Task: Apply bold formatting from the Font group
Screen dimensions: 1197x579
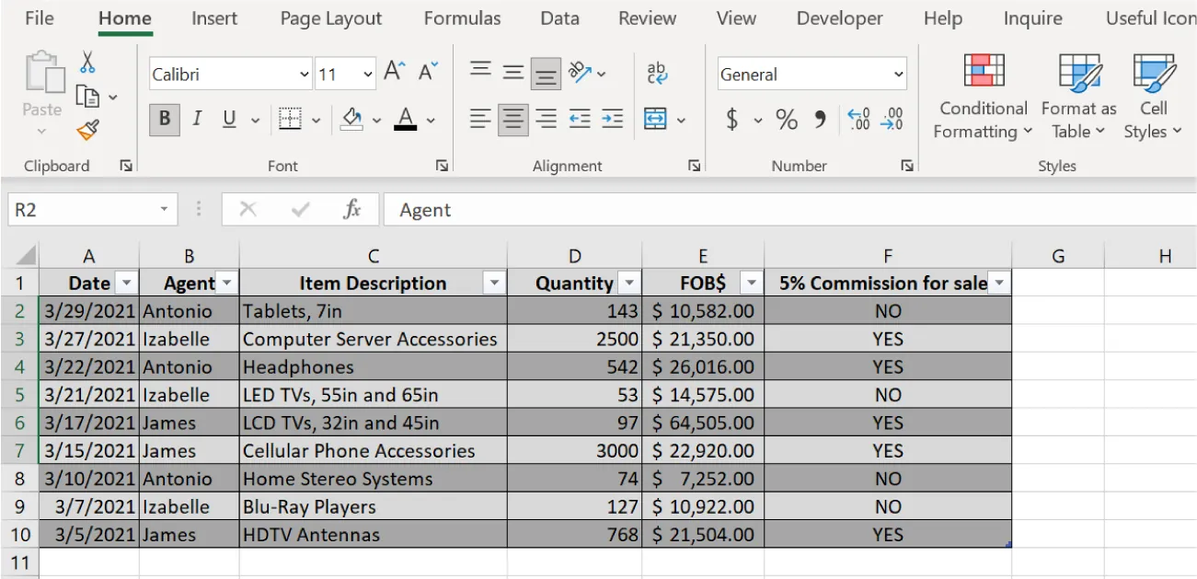Action: (166, 120)
